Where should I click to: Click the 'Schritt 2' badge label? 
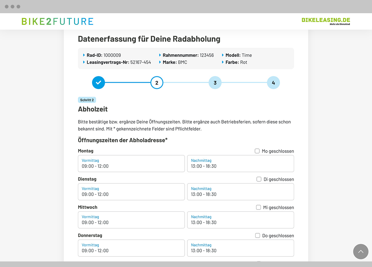point(87,100)
